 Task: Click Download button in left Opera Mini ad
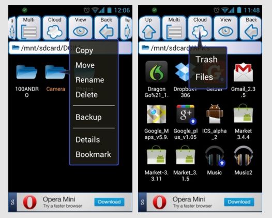tap(109, 202)
